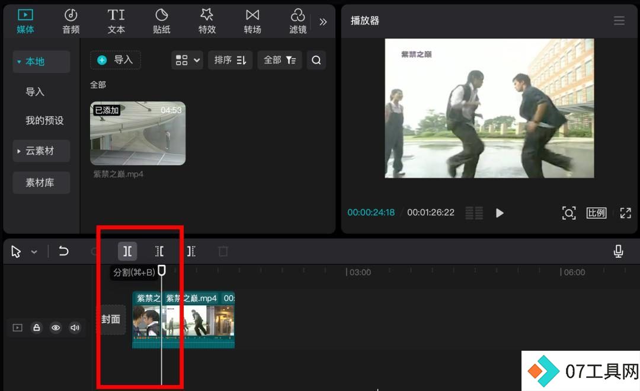Image resolution: width=640 pixels, height=391 pixels.
Task: Mute the video track audio
Action: click(75, 328)
